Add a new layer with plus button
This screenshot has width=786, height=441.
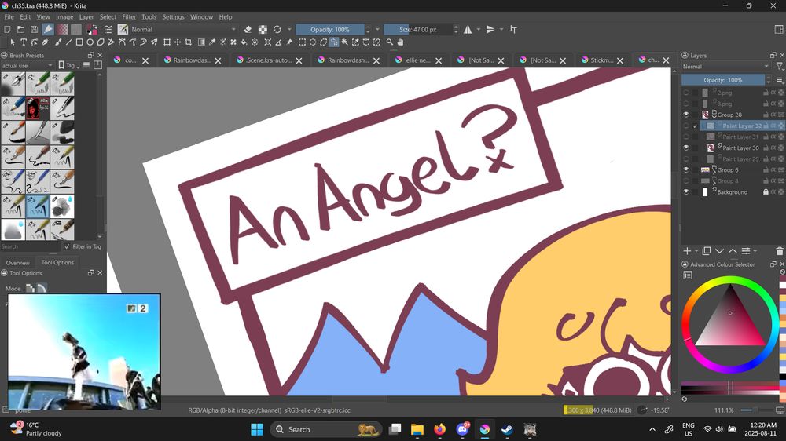tap(687, 251)
